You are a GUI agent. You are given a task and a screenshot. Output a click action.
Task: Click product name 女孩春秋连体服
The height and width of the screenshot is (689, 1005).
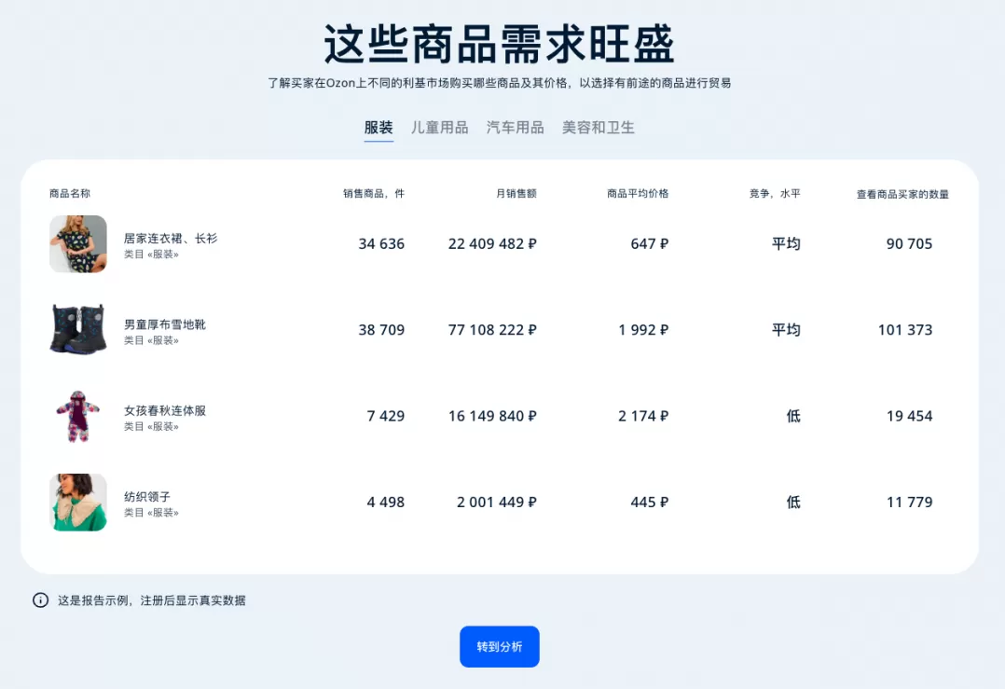[165, 410]
